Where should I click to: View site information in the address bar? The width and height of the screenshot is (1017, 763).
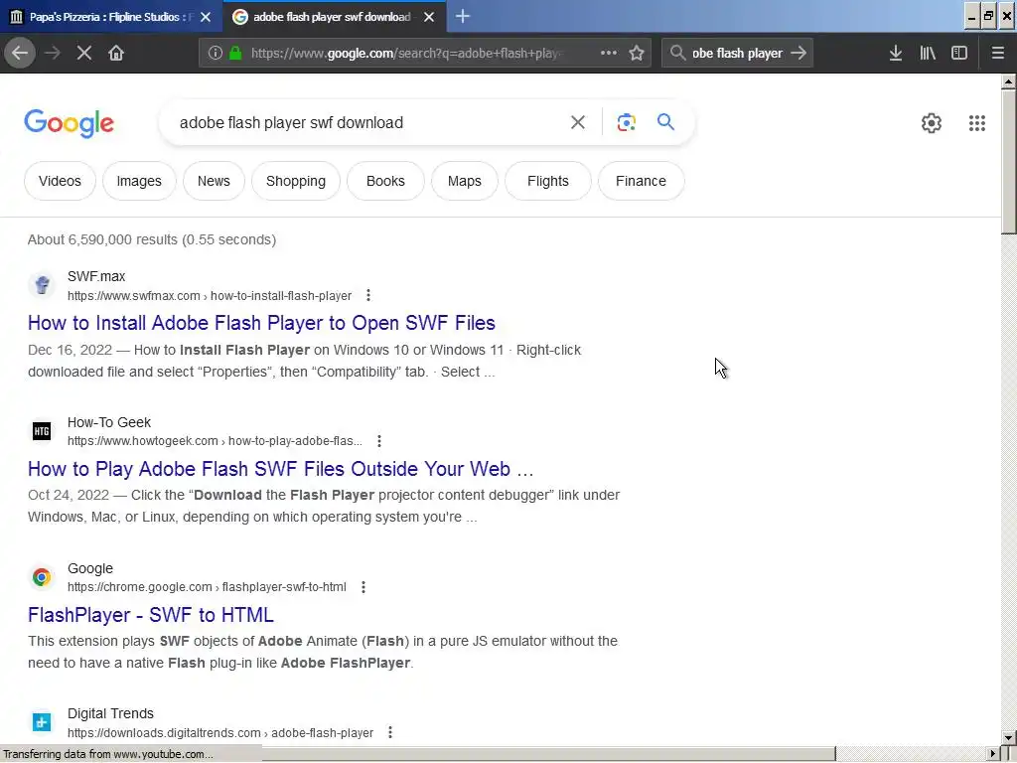(x=216, y=53)
